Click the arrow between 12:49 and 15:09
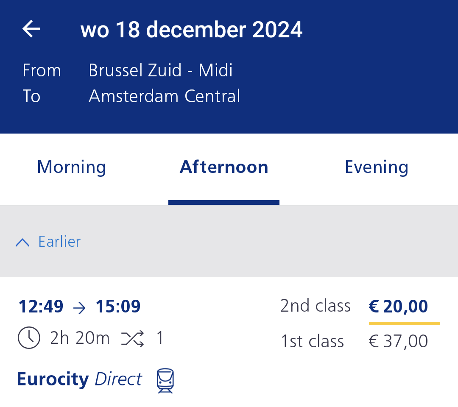The width and height of the screenshot is (458, 407). 79,307
